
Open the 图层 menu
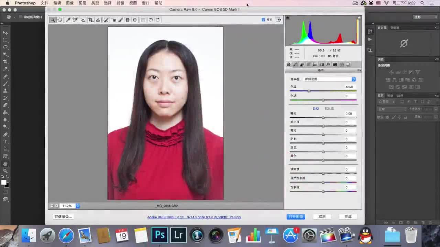(x=82, y=3)
